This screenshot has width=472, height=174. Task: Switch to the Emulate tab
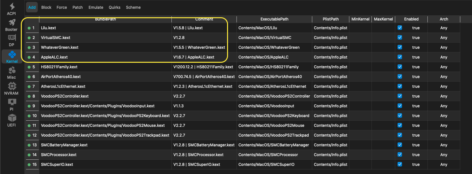click(x=96, y=7)
